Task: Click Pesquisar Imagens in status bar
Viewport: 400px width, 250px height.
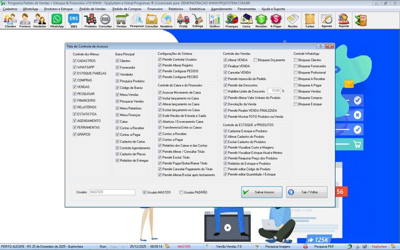Action: 278,246
